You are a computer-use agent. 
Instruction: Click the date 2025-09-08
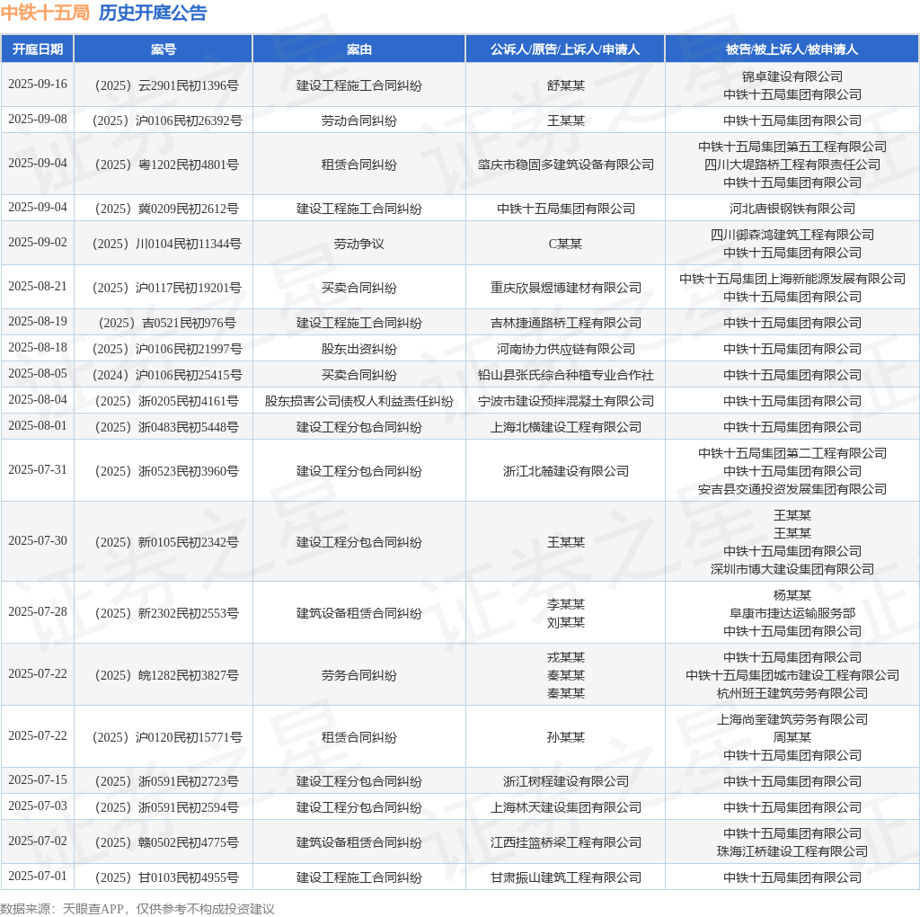coord(38,120)
